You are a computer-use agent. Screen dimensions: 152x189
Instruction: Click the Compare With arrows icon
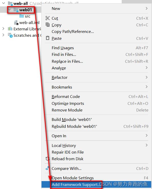pos(47,168)
